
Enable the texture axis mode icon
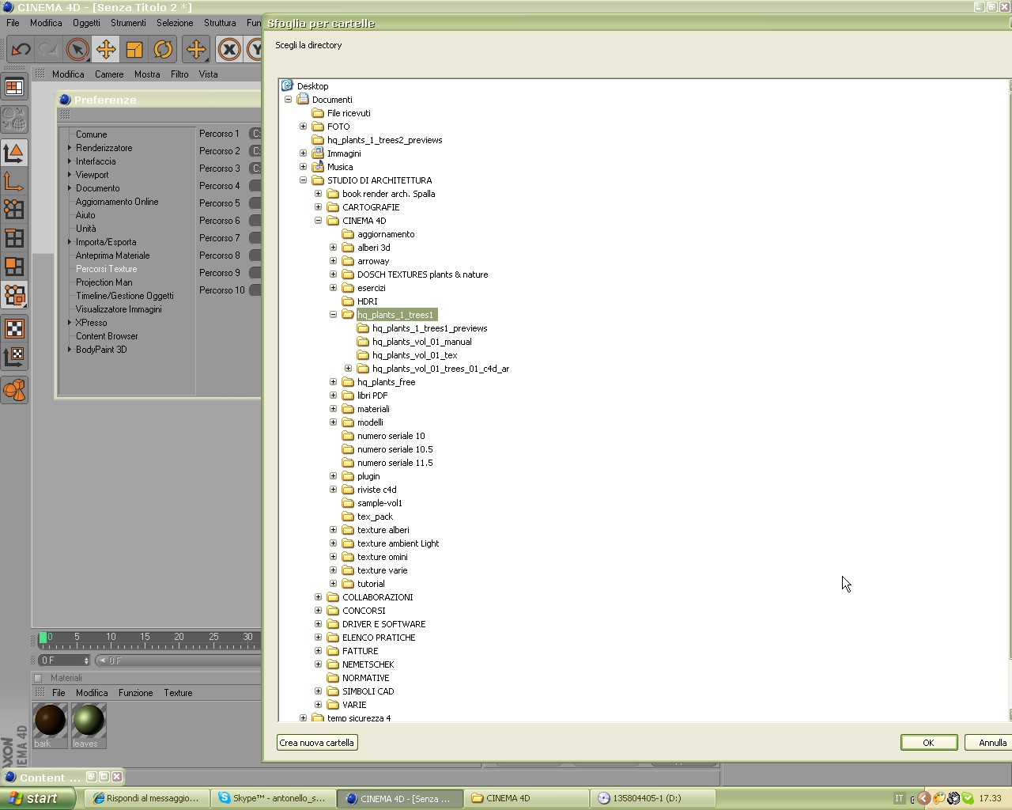tap(14, 357)
